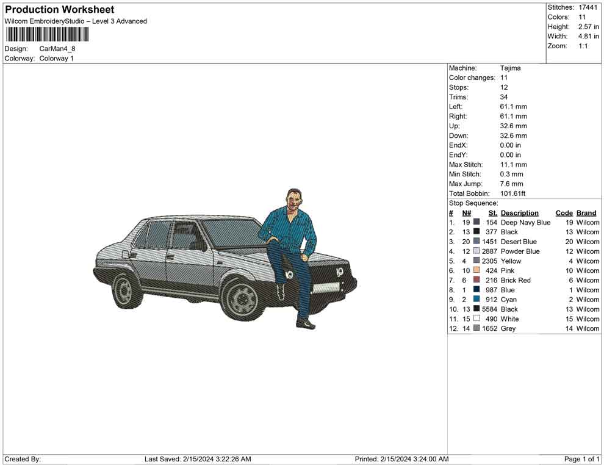Select the Powder Blue swatch in row 4

point(475,251)
